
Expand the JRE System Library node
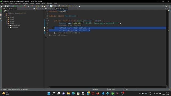coord(5,13)
